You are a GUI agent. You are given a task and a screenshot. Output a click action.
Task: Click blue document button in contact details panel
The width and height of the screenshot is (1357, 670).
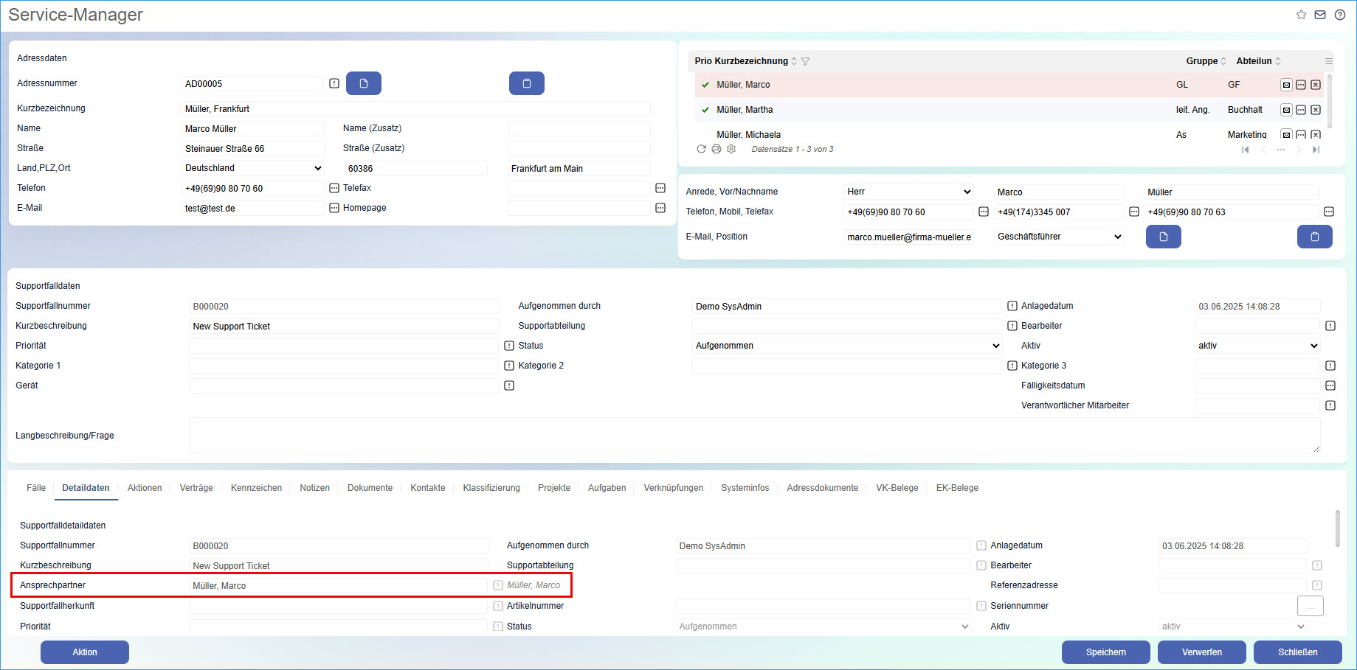coord(1164,237)
